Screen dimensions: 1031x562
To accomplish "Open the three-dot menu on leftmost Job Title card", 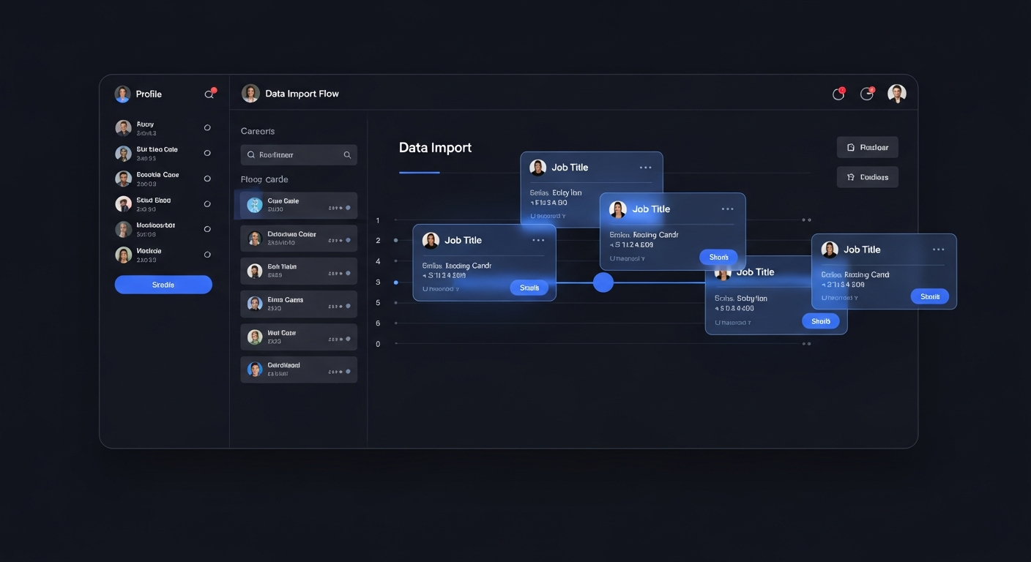I will 538,240.
